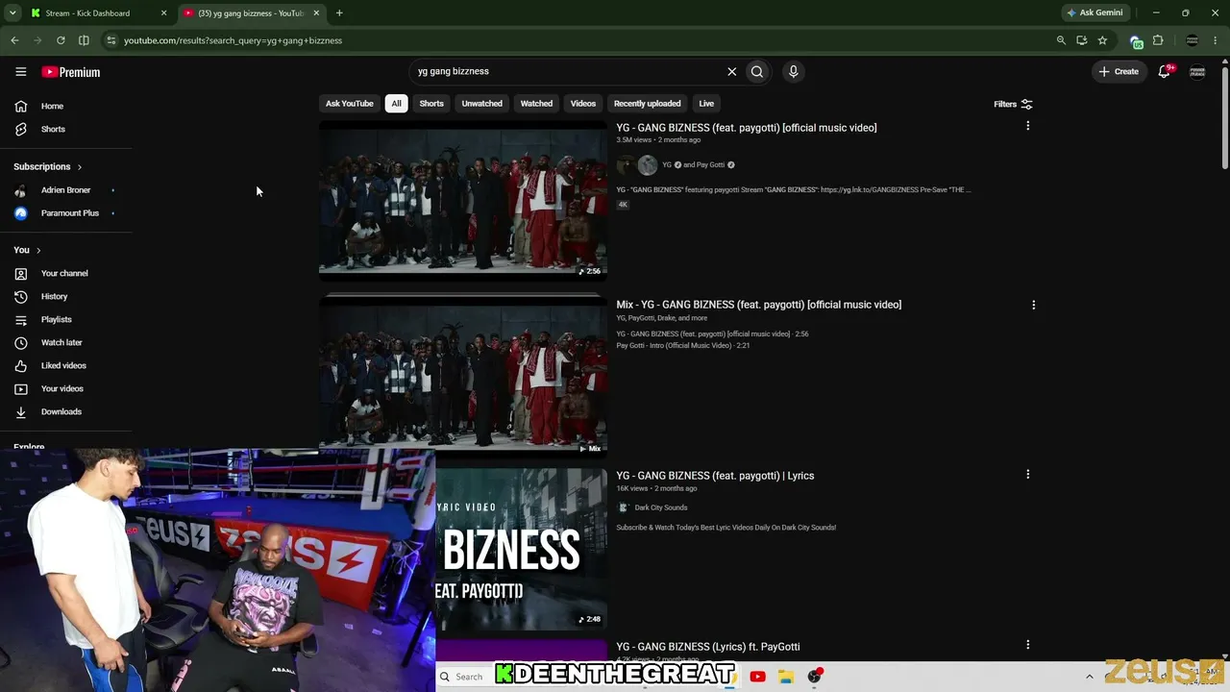Open Shorts from the sidebar
The height and width of the screenshot is (692, 1230).
pos(53,129)
